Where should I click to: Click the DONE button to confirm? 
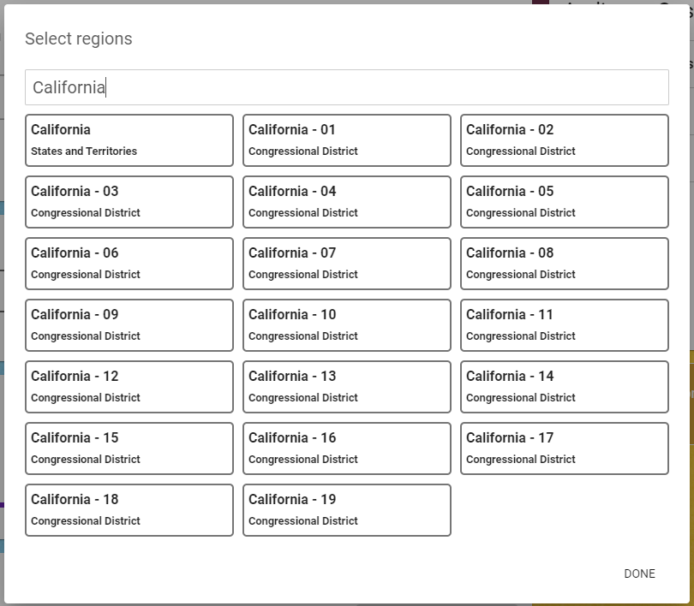[x=639, y=573]
